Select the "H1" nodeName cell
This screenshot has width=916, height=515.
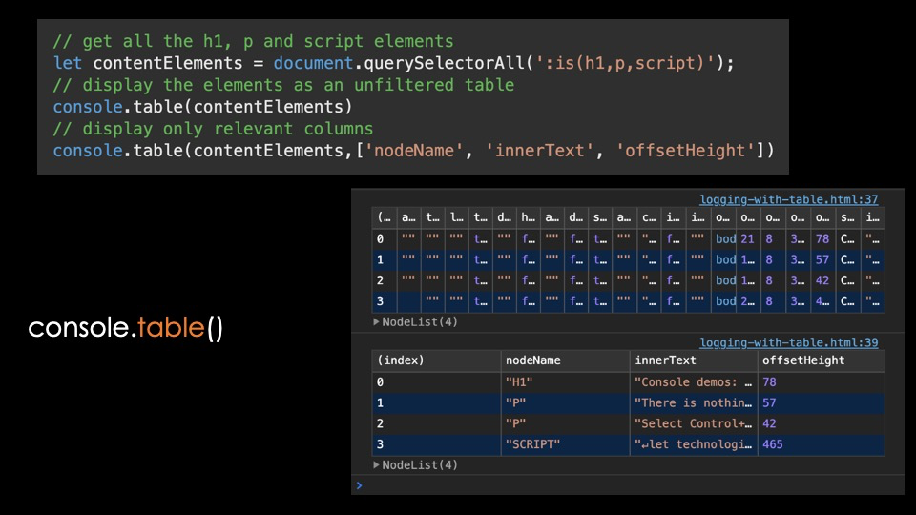click(519, 382)
